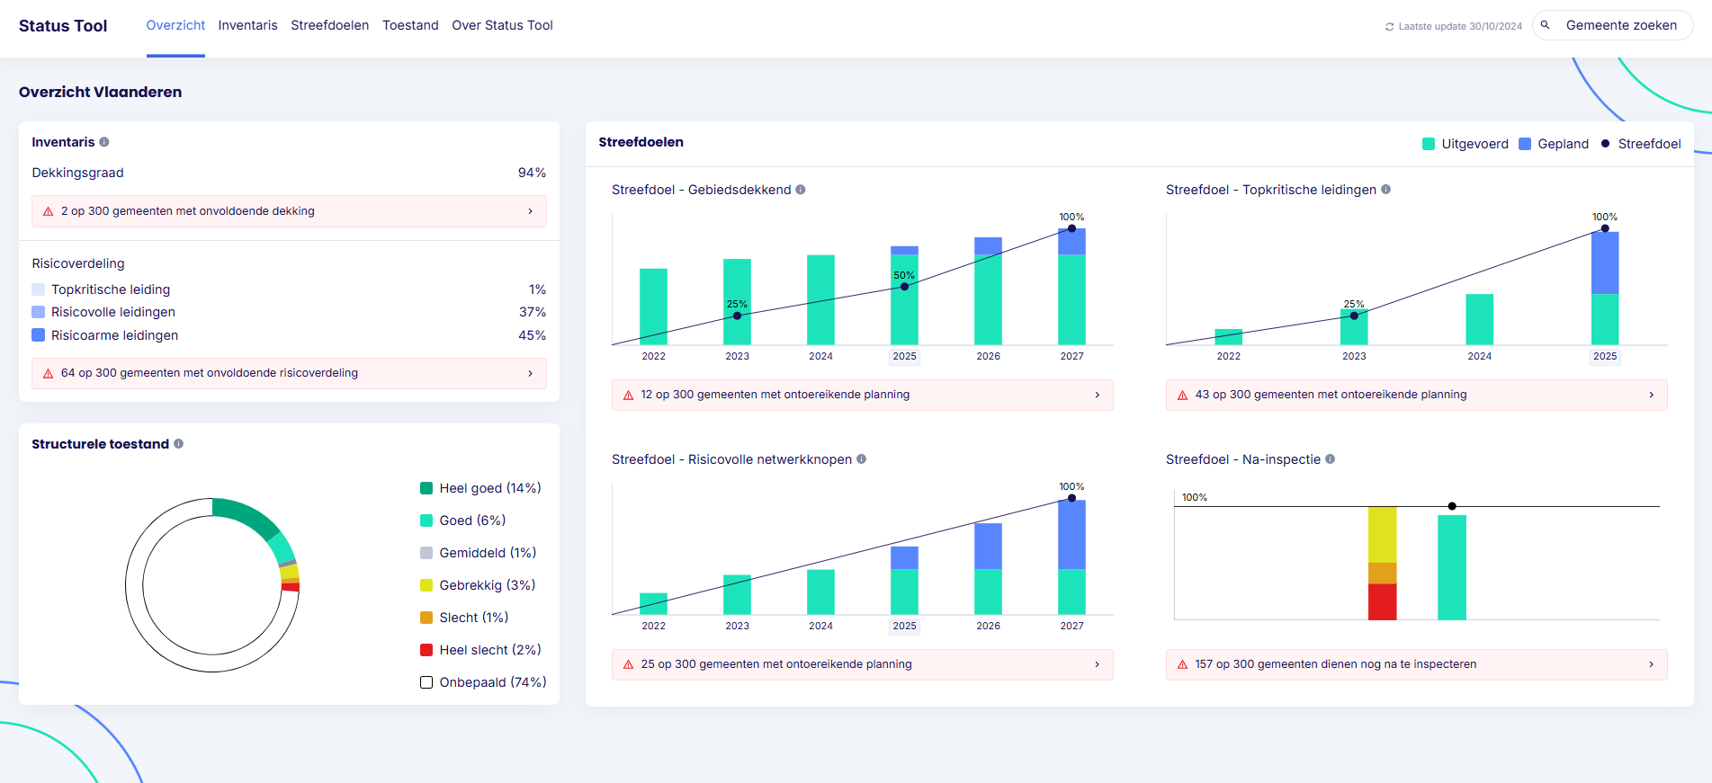
Task: Click info icon beside Structurele toestand
Action: 179,444
